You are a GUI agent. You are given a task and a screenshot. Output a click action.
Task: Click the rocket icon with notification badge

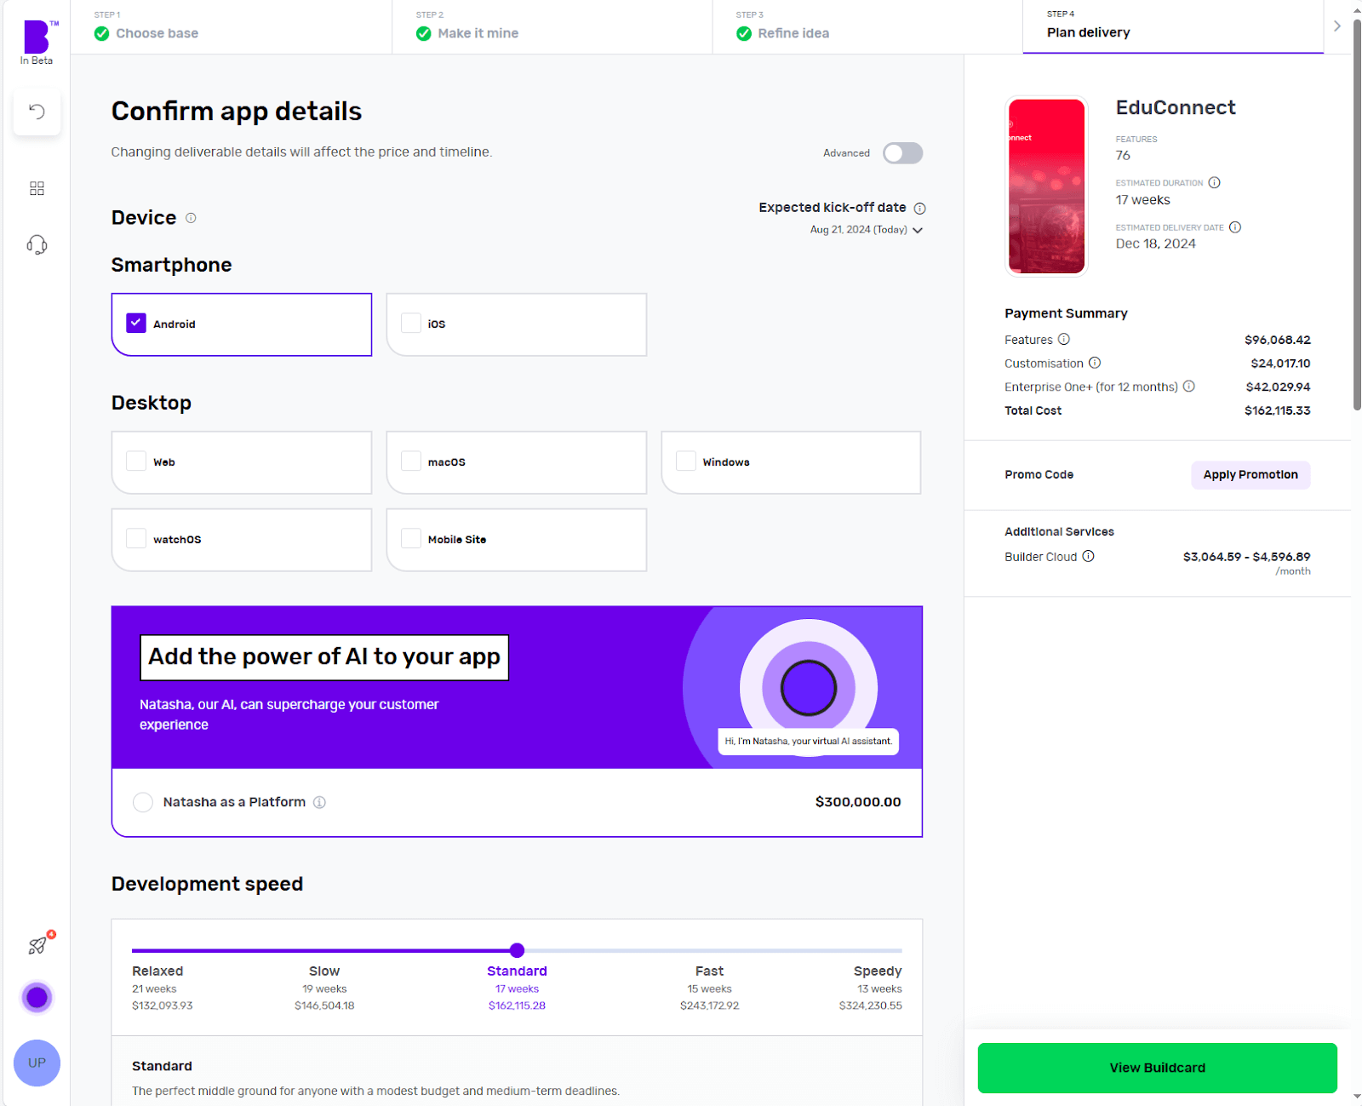pos(37,945)
